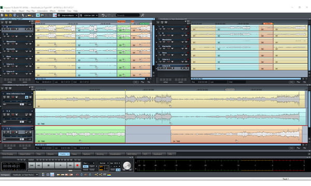The image size is (311, 186).
Task: Solo the 'time reference track'
Action: (x=4, y=97)
